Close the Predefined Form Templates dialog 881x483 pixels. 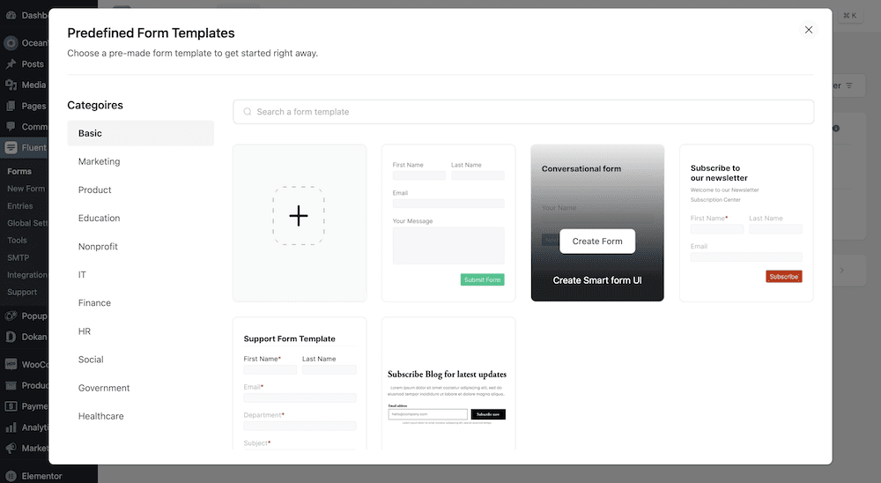pos(809,30)
